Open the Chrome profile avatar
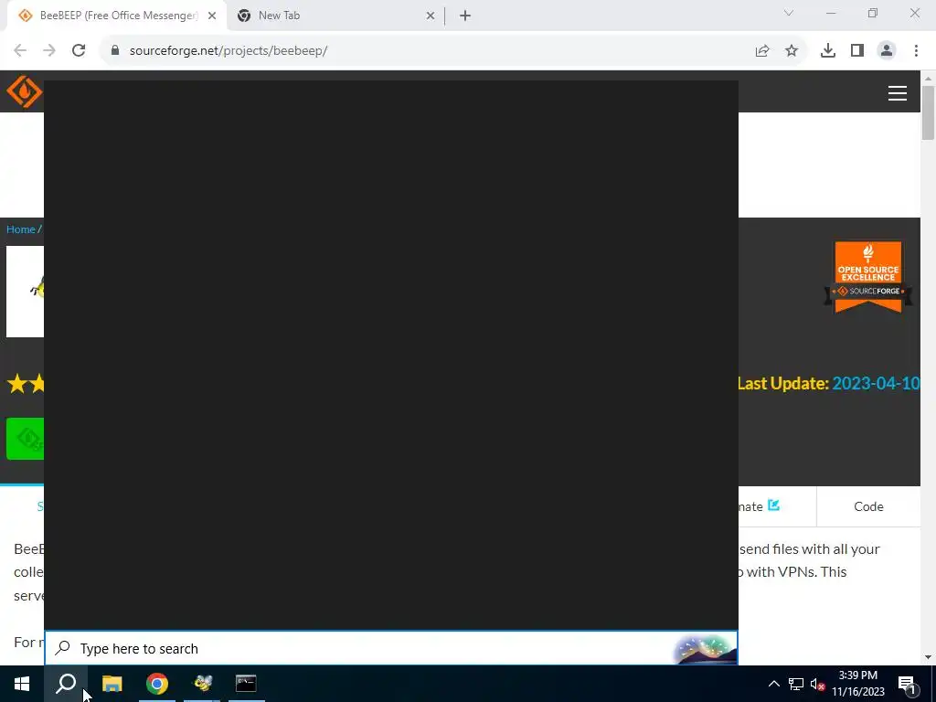 [x=887, y=51]
